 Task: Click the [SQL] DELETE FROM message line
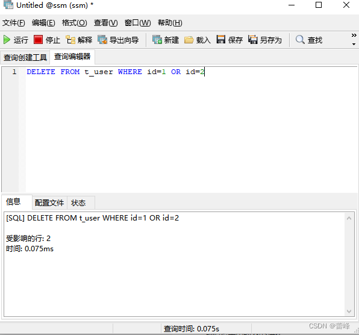(93, 218)
